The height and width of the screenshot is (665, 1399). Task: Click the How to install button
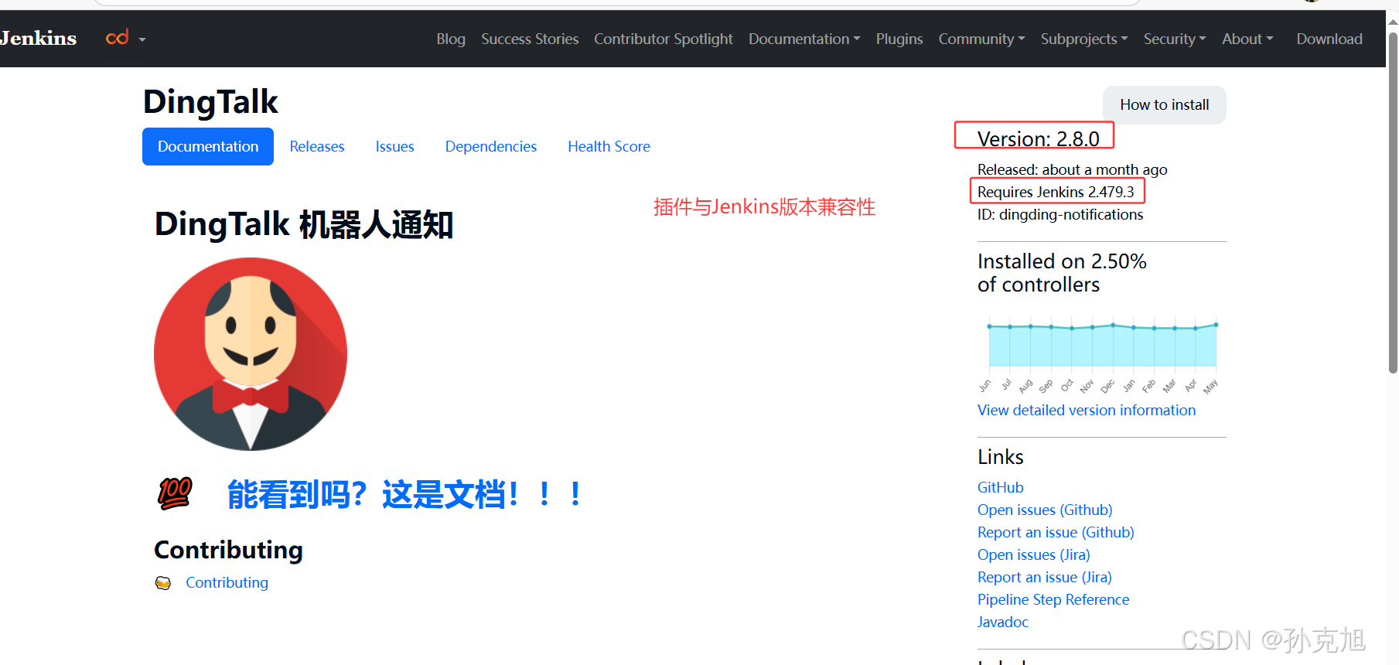1165,104
